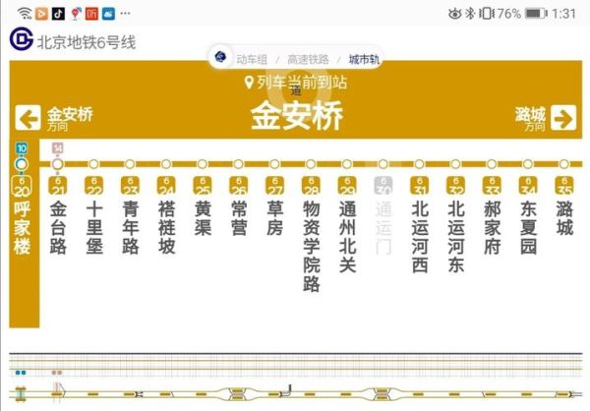
Task: Tap the left arrow toward 金安桥
Action: tap(28, 118)
